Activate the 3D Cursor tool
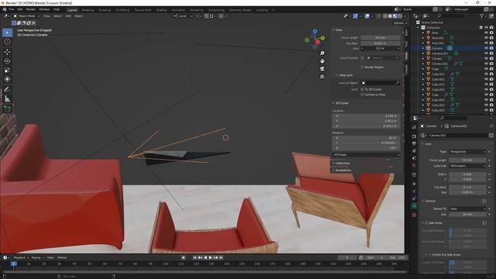Screen dimensions: 496x279 click(7, 42)
